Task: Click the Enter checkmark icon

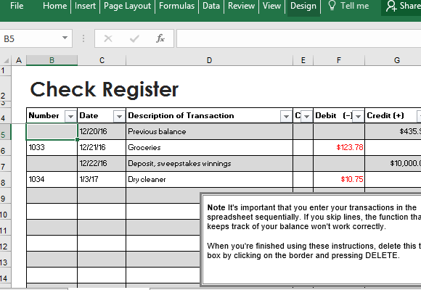Action: pyautogui.click(x=134, y=38)
